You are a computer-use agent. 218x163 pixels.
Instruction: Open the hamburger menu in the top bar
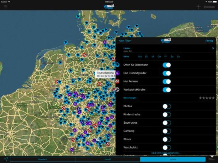tap(6, 7)
